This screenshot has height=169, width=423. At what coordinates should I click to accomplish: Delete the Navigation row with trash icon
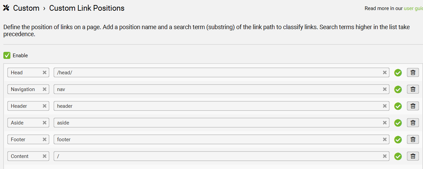pos(413,89)
